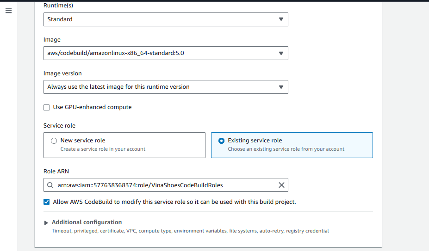
Task: Enable Use GPU-enhanced compute checkbox
Action: 46,107
